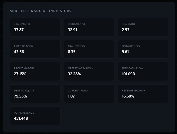Click the Total Revenue value 451.44B
This screenshot has width=177, height=134.
[x=21, y=118]
